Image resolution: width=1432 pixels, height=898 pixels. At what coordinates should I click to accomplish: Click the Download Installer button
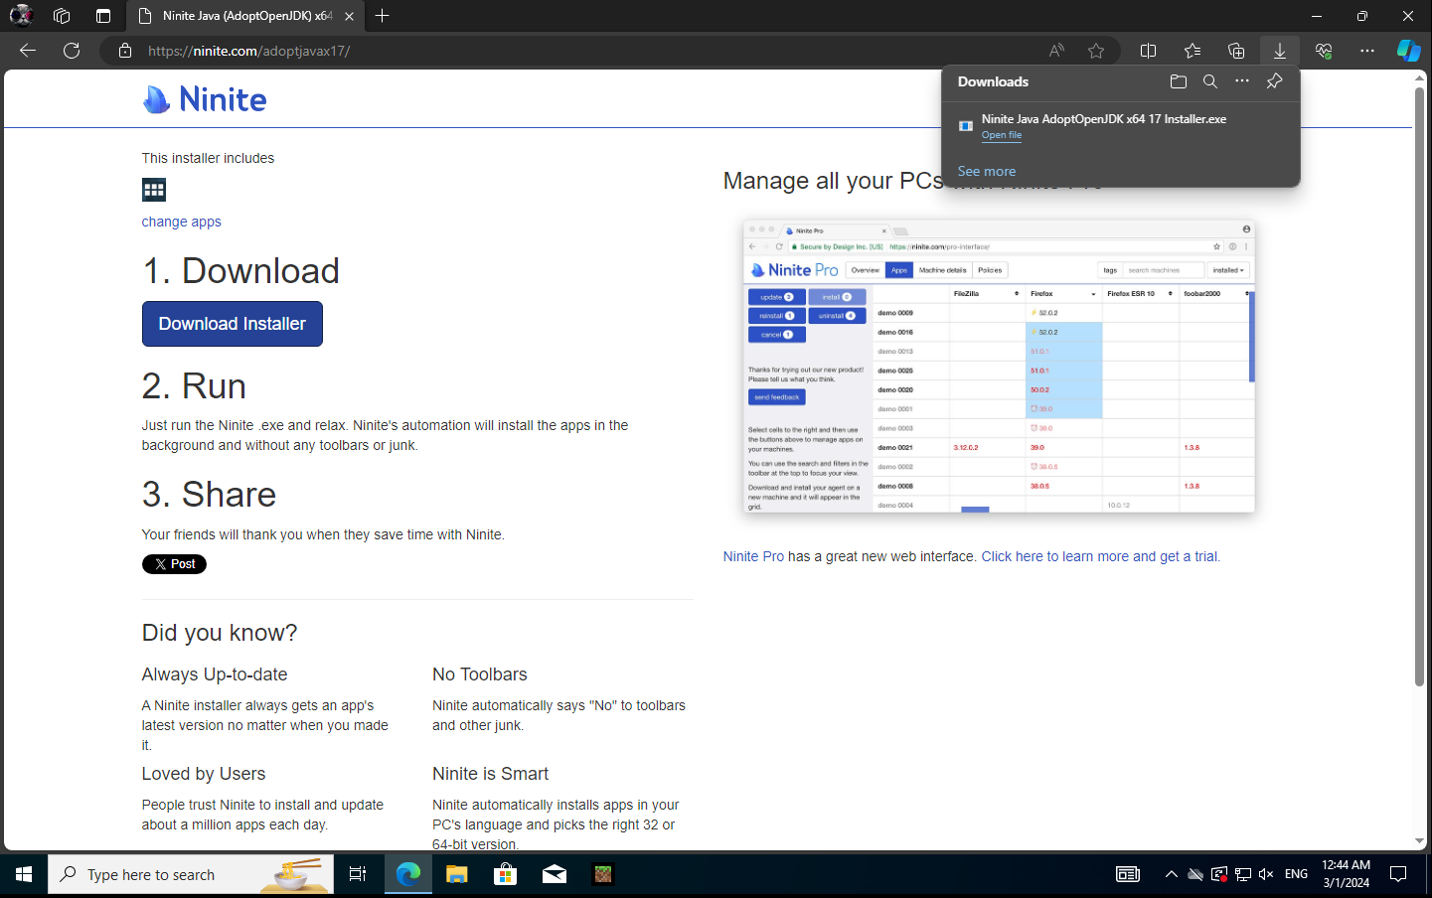(x=233, y=324)
